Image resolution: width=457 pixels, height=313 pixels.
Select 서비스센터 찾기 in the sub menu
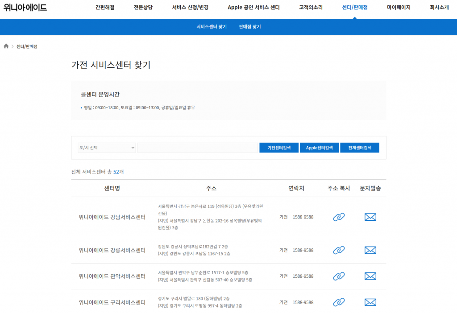point(211,27)
